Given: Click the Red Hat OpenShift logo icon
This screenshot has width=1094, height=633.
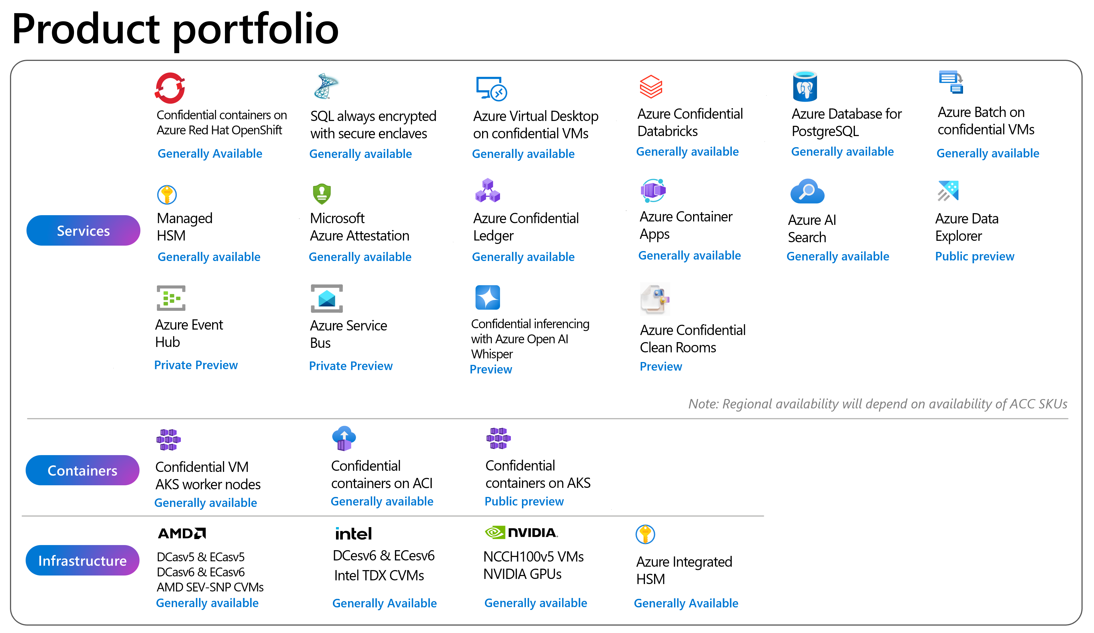Looking at the screenshot, I should [170, 88].
